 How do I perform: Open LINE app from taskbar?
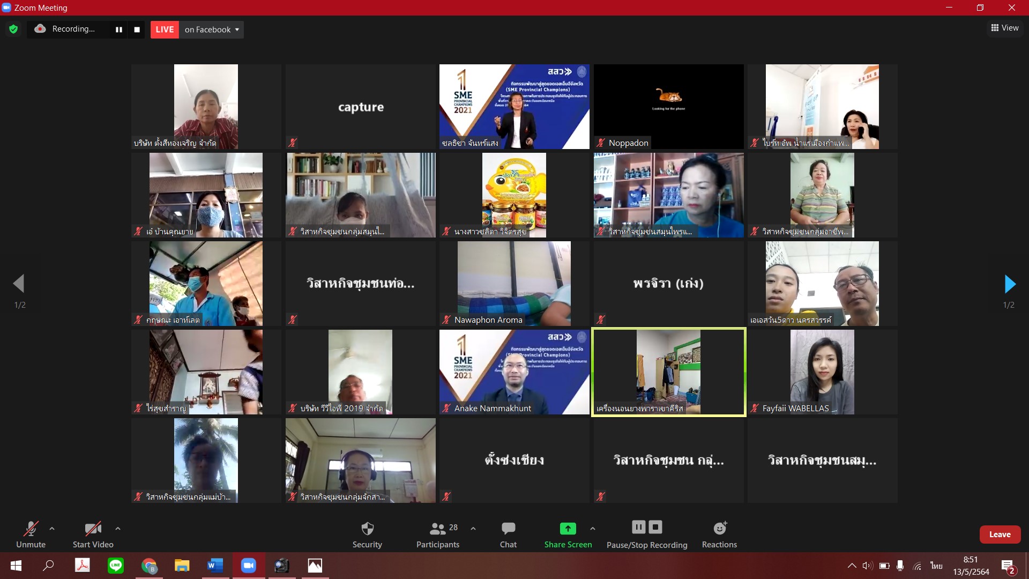click(x=116, y=566)
